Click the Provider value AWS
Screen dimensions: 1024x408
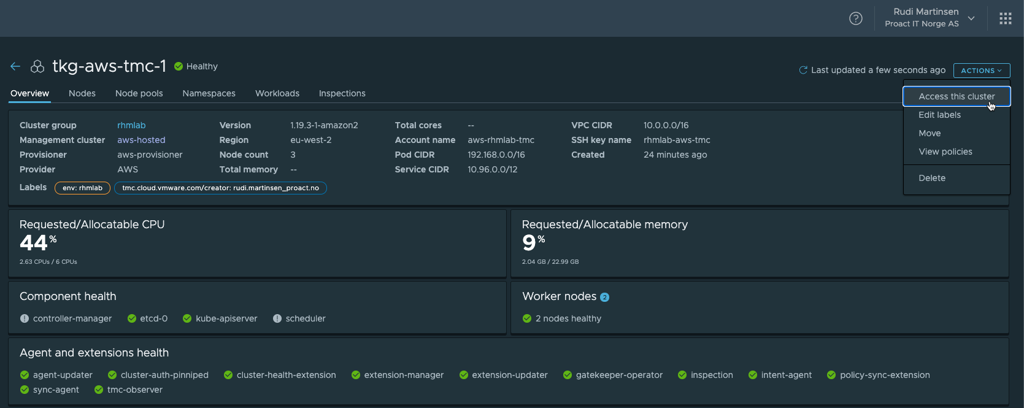(128, 169)
